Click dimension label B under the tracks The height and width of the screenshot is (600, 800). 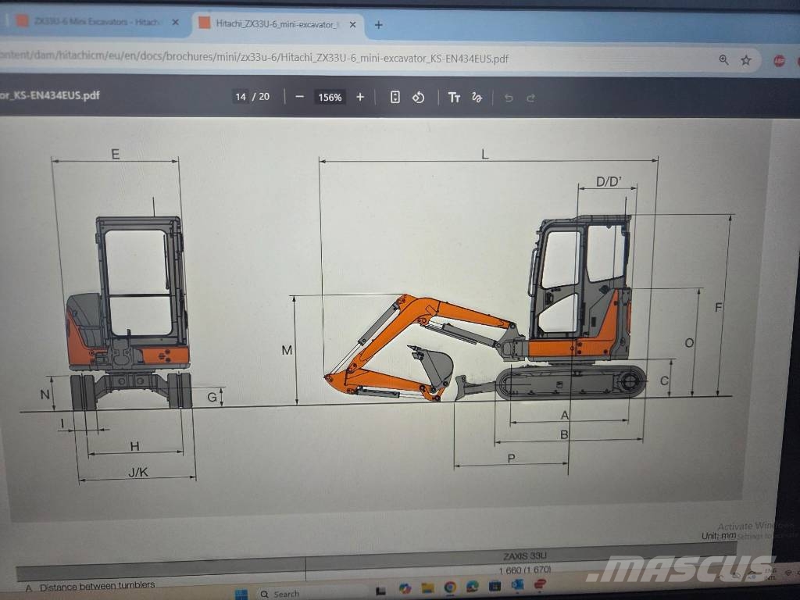(x=564, y=434)
